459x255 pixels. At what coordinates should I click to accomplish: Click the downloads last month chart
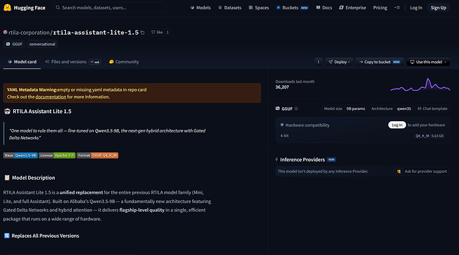click(420, 85)
